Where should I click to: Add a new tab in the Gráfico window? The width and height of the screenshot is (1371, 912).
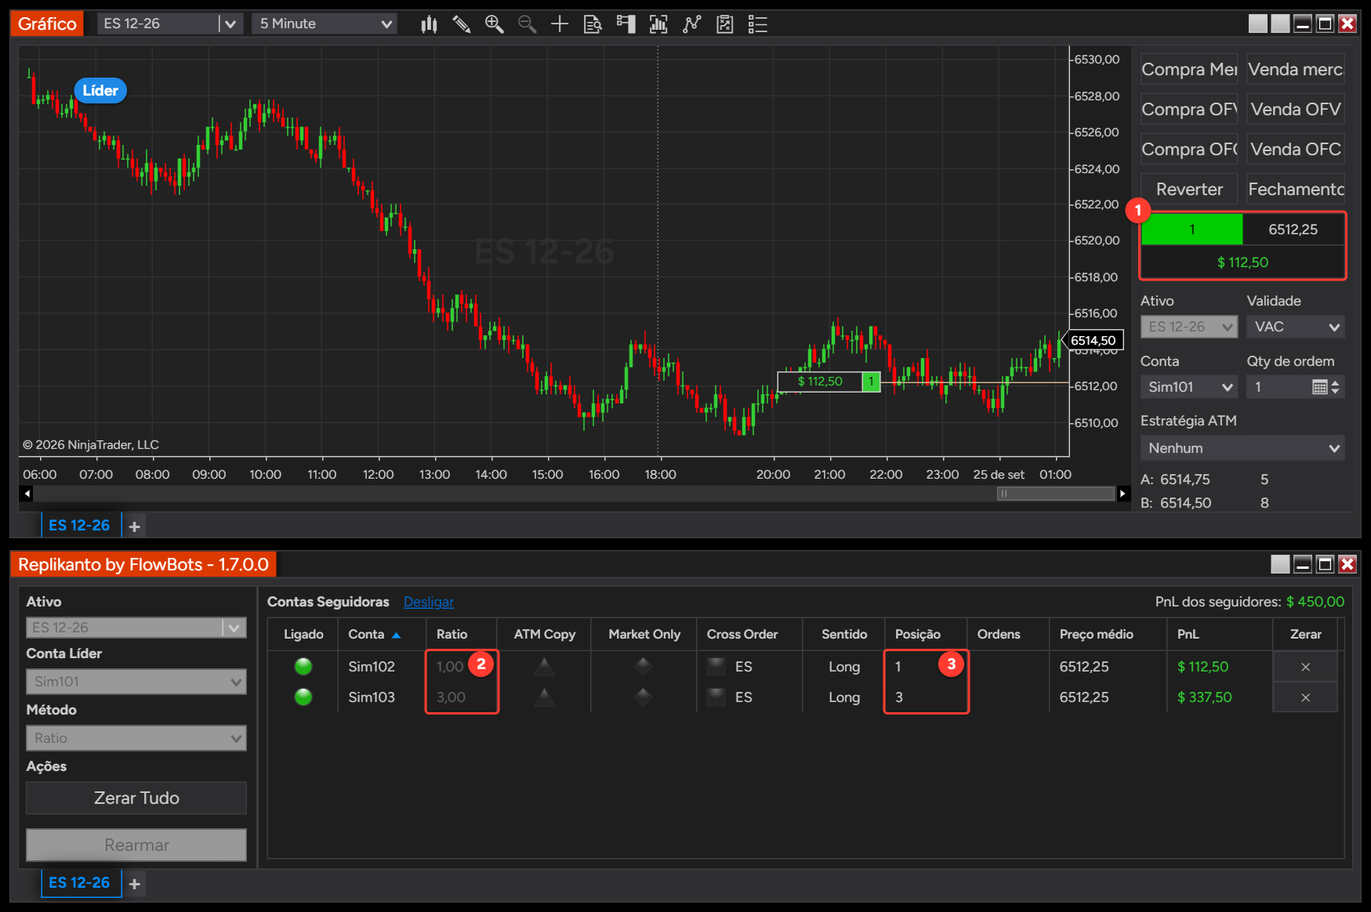pyautogui.click(x=135, y=527)
